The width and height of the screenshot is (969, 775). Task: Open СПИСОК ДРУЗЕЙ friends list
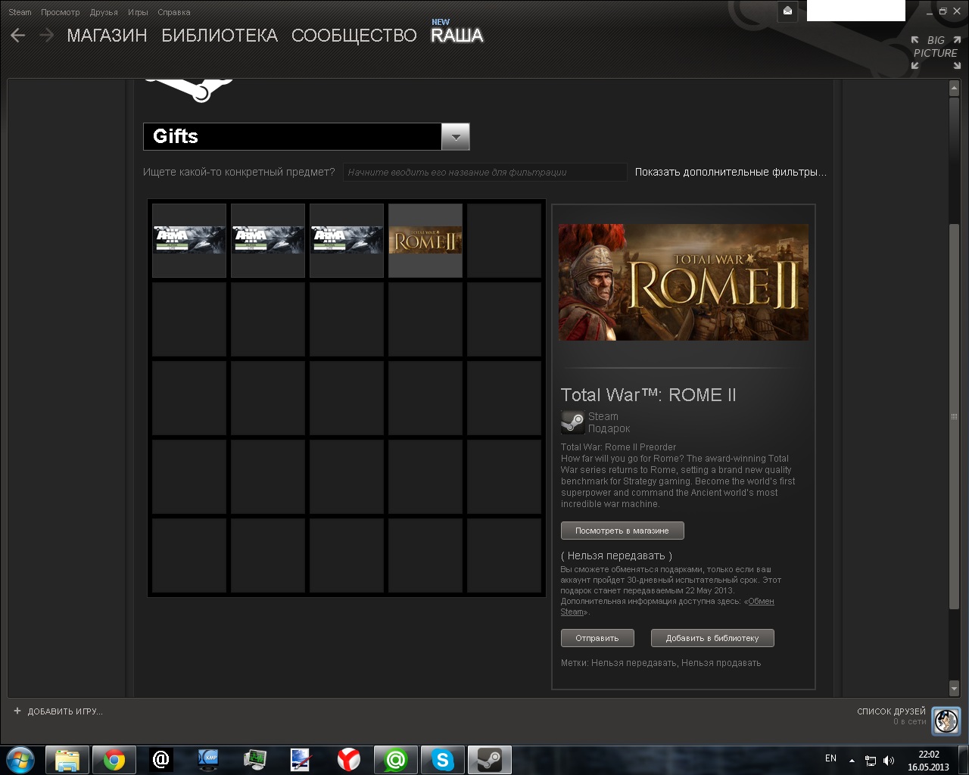click(891, 711)
